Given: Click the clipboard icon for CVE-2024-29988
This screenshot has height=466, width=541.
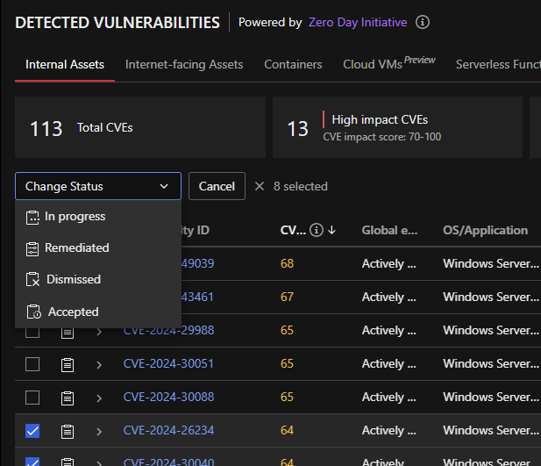Looking at the screenshot, I should 68,331.
